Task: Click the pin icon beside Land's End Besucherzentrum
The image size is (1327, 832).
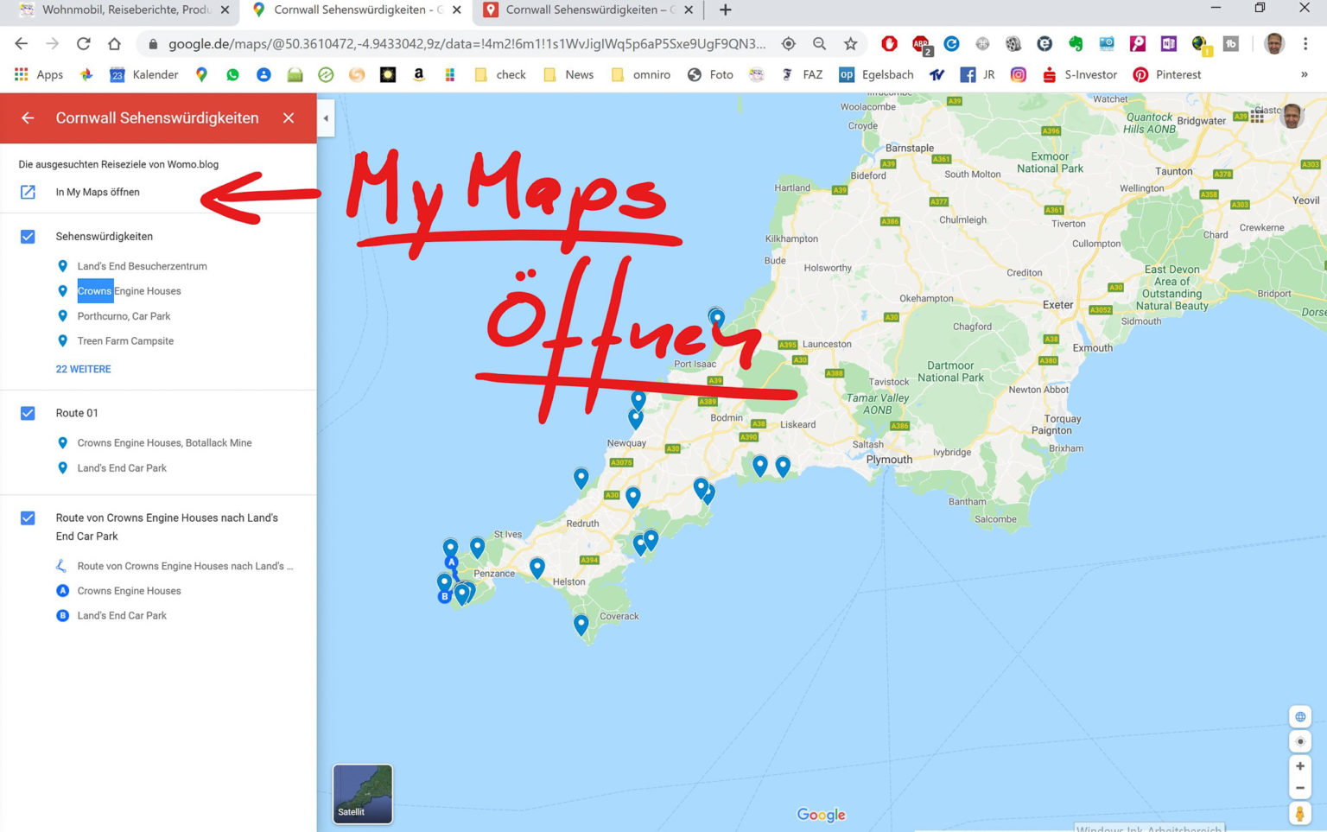Action: 62,266
